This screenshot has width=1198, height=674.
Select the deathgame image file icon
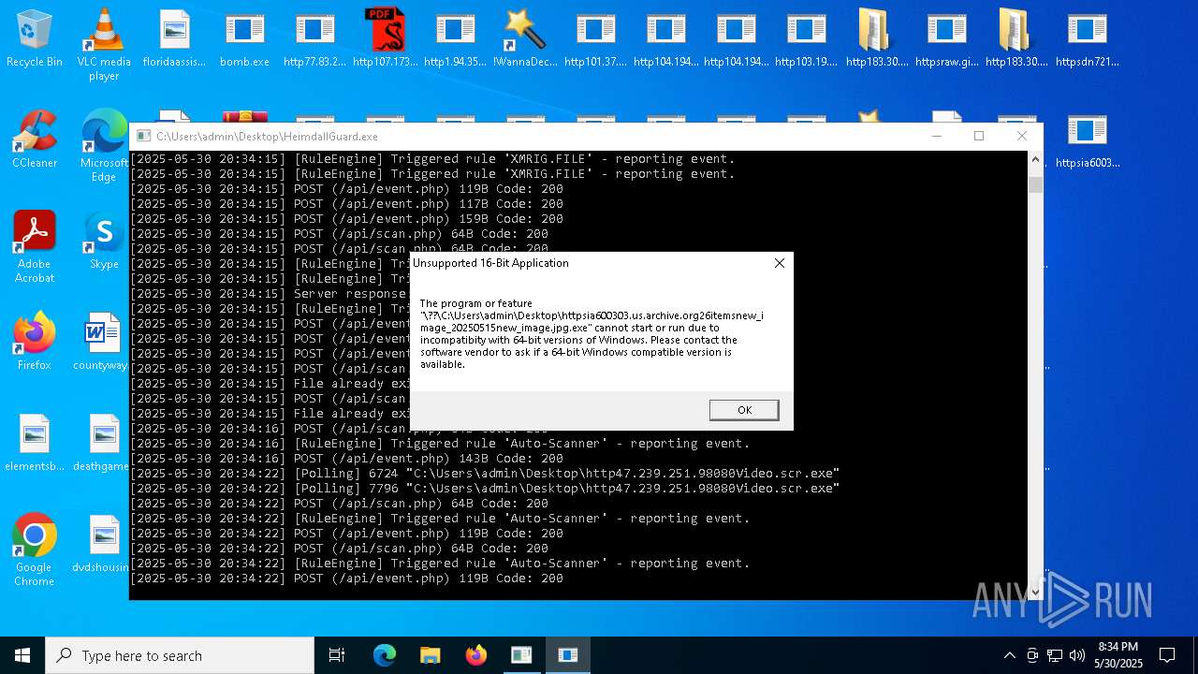click(x=101, y=443)
